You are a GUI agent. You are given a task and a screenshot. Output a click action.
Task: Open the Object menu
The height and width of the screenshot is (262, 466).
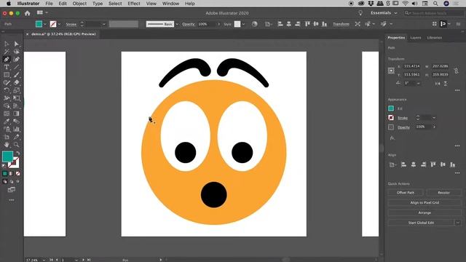(79, 4)
